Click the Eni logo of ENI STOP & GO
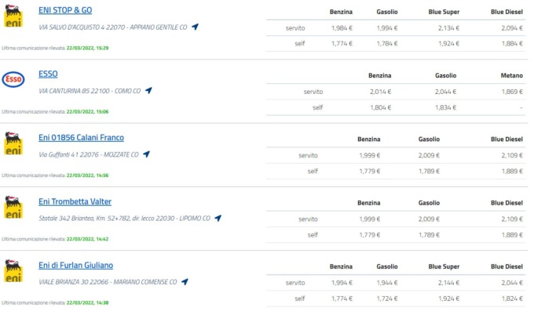 [x=13, y=16]
